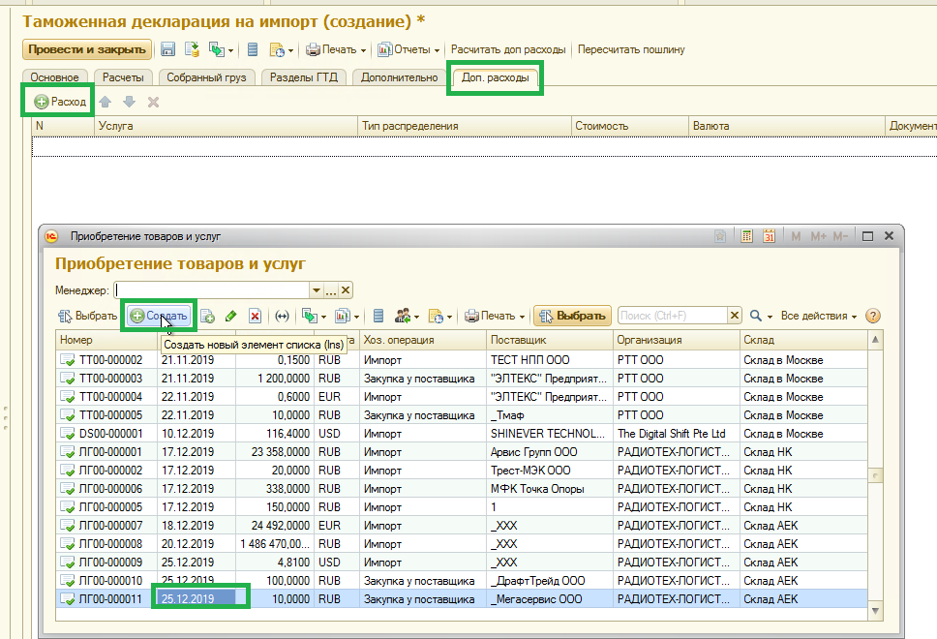This screenshot has width=937, height=639.
Task: Open the calendar icon in the dialog title bar
Action: pos(769,236)
